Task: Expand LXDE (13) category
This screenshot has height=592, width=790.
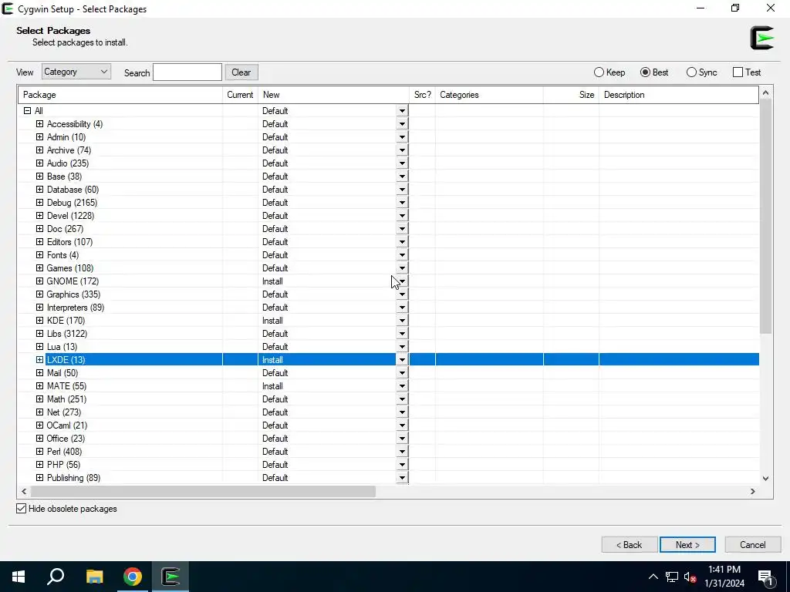Action: point(40,359)
